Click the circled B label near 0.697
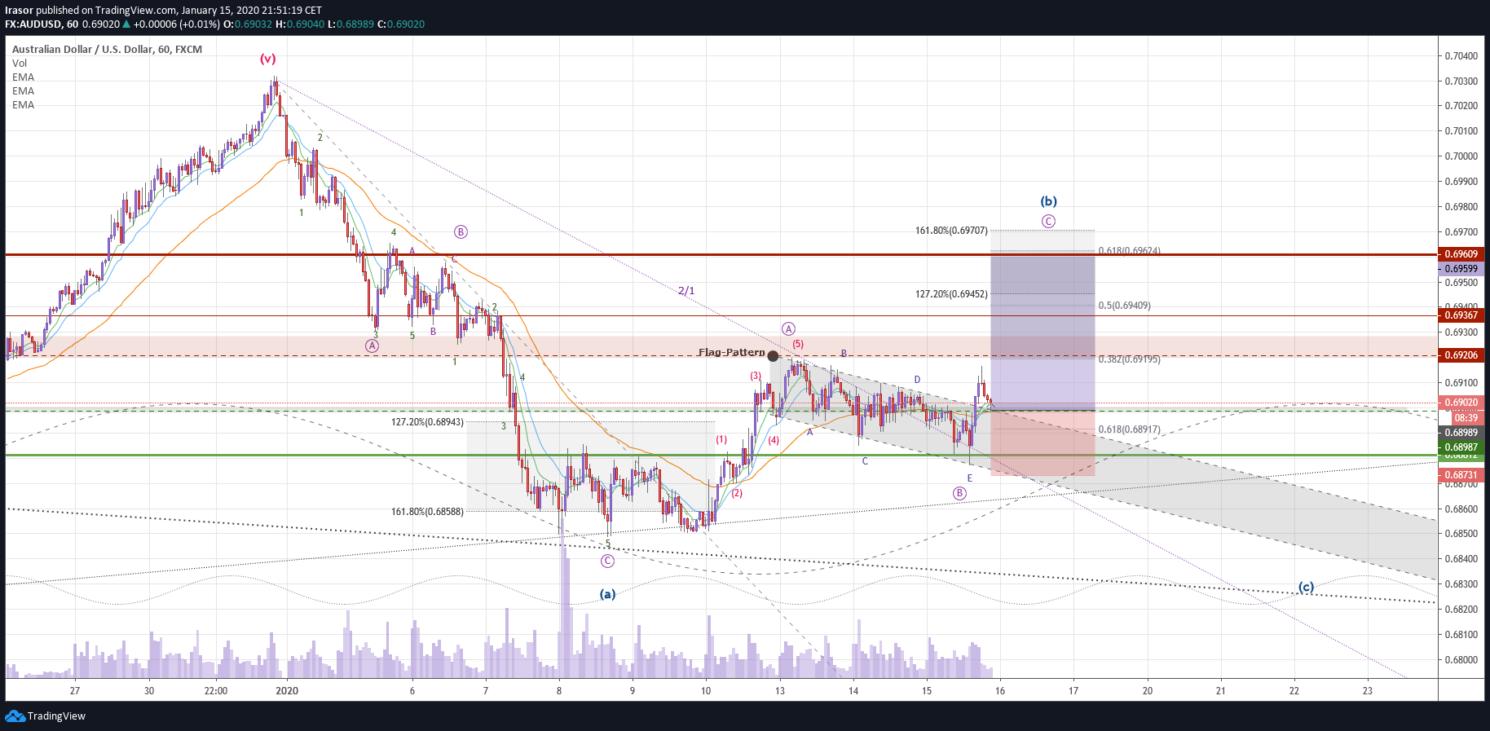 [461, 232]
